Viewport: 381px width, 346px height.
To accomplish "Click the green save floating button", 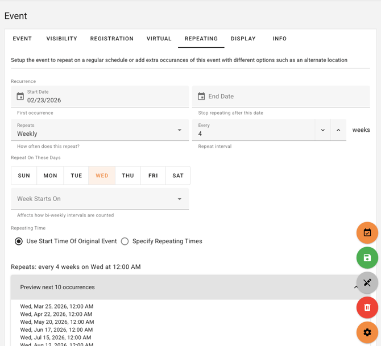I will [367, 258].
